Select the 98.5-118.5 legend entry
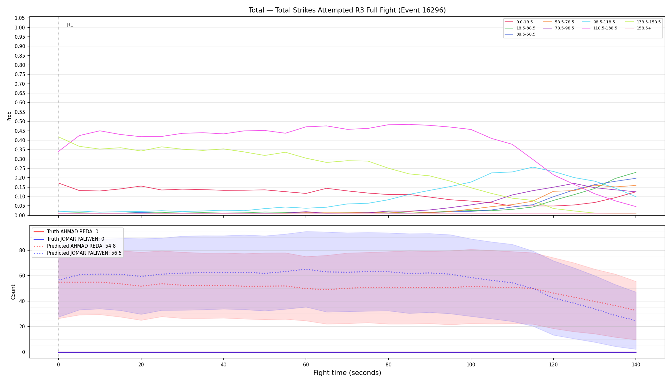 598,22
